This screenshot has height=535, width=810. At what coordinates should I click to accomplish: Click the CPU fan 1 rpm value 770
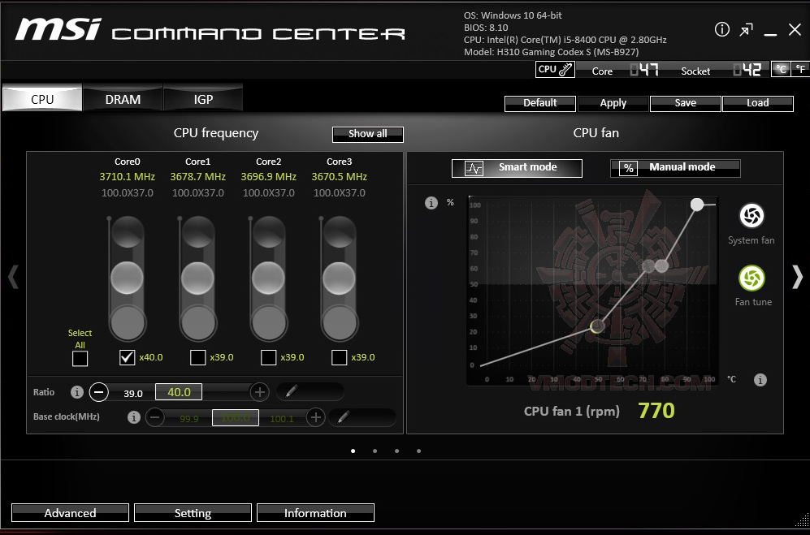[x=656, y=411]
